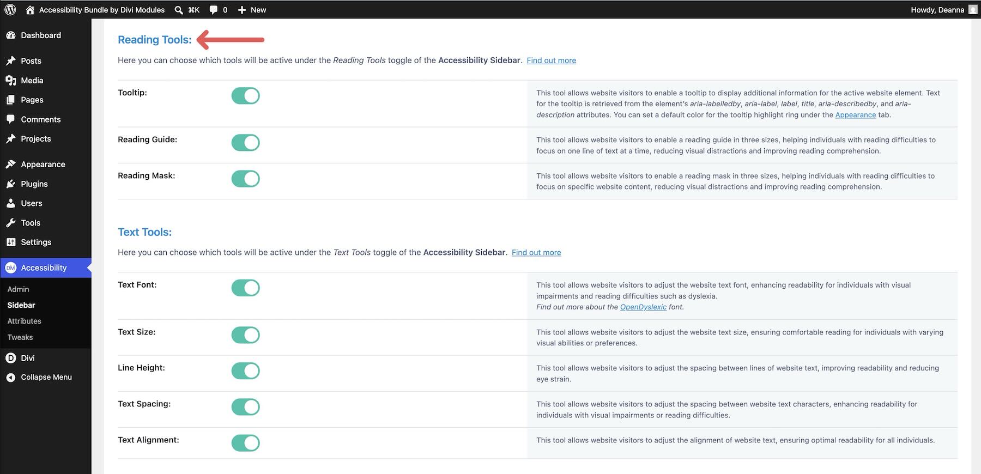Follow the OpenDyslexic font link
This screenshot has height=474, width=981.
tap(643, 307)
